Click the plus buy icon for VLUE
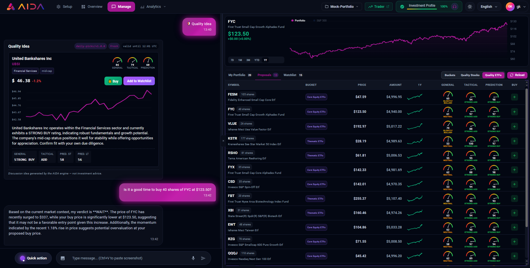This screenshot has width=530, height=268. click(x=514, y=127)
